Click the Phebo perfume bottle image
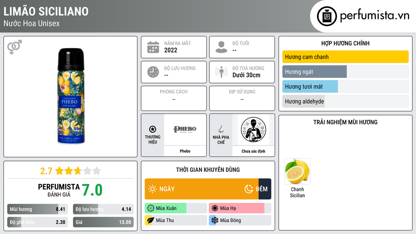 (71, 96)
